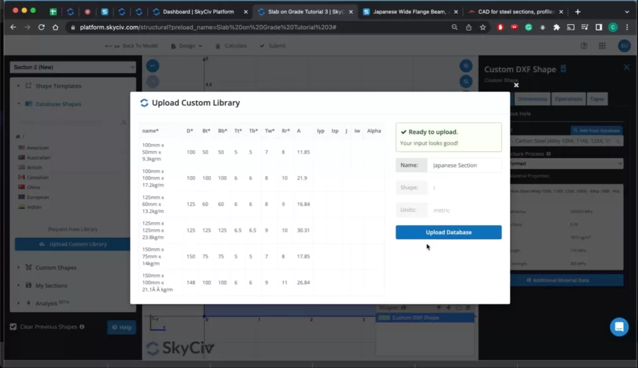Open the manufacture process dropdown
Viewport: 638px width, 368px height.
566,164
